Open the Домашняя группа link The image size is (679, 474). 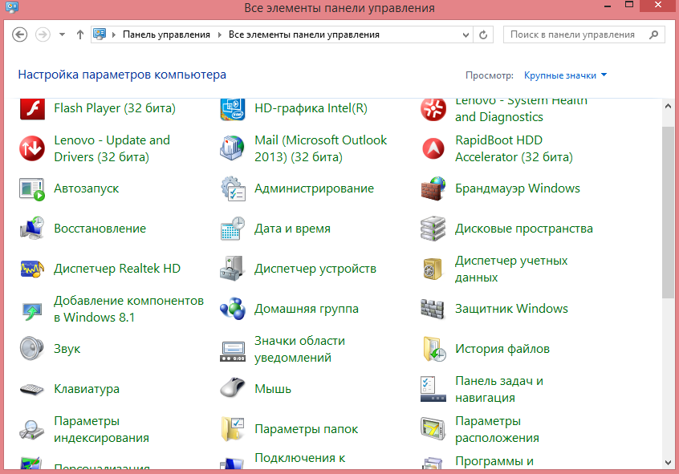click(307, 309)
